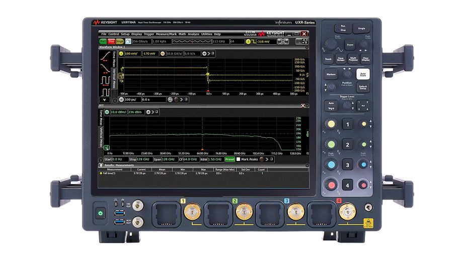This screenshot has height=259, width=461.
Task: Click the 100 ps/ timebase field
Action: point(132,100)
